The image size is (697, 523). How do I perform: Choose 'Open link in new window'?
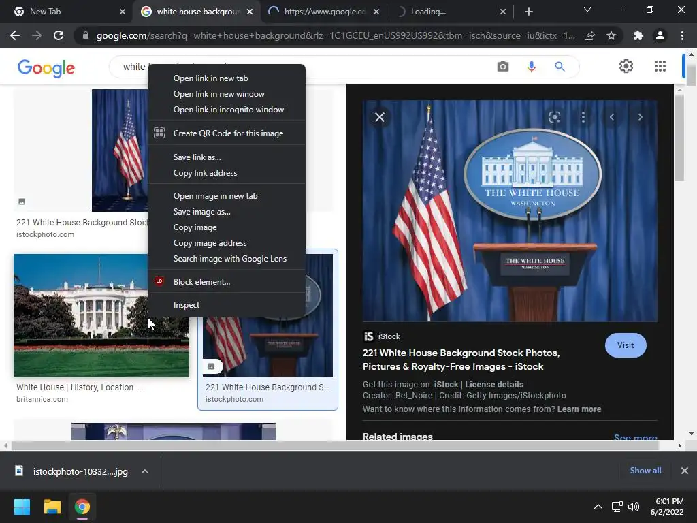pos(226,94)
